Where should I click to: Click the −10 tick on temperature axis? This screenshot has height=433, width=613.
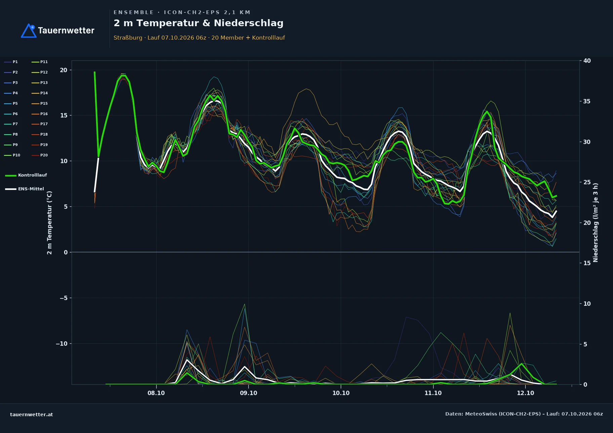click(62, 344)
